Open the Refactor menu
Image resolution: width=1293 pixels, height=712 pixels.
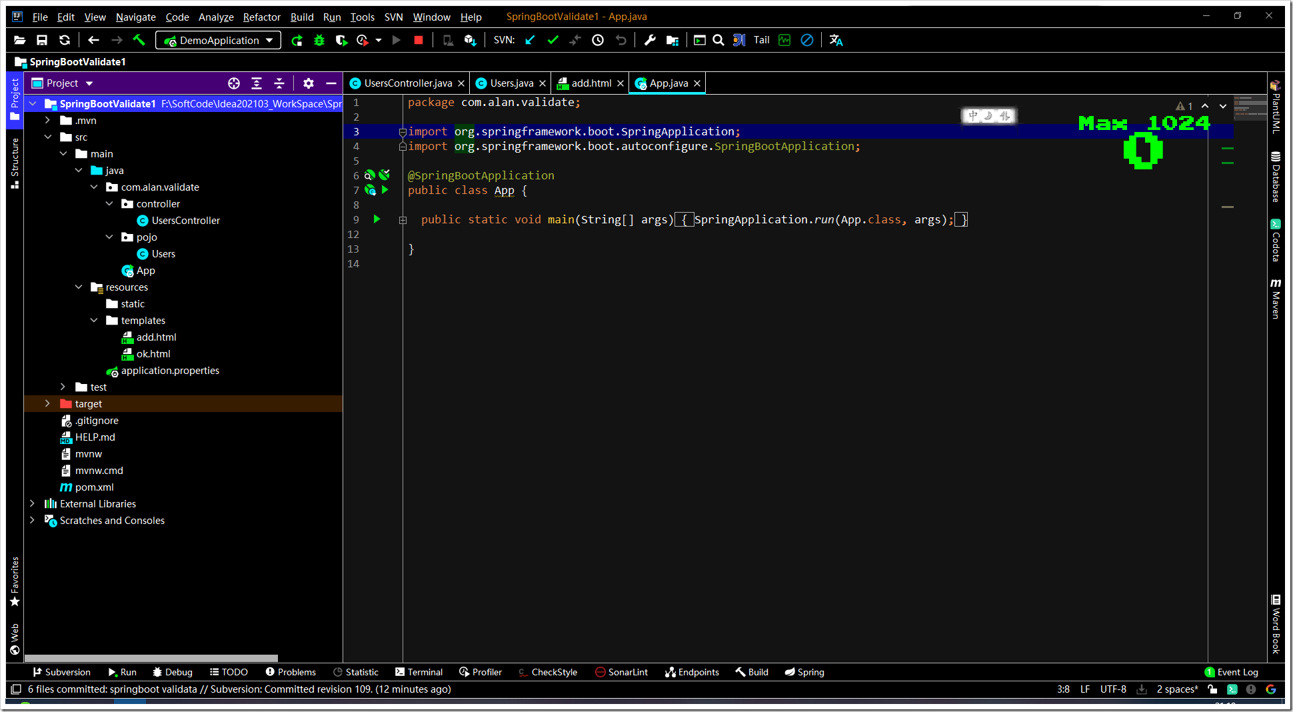[x=261, y=17]
